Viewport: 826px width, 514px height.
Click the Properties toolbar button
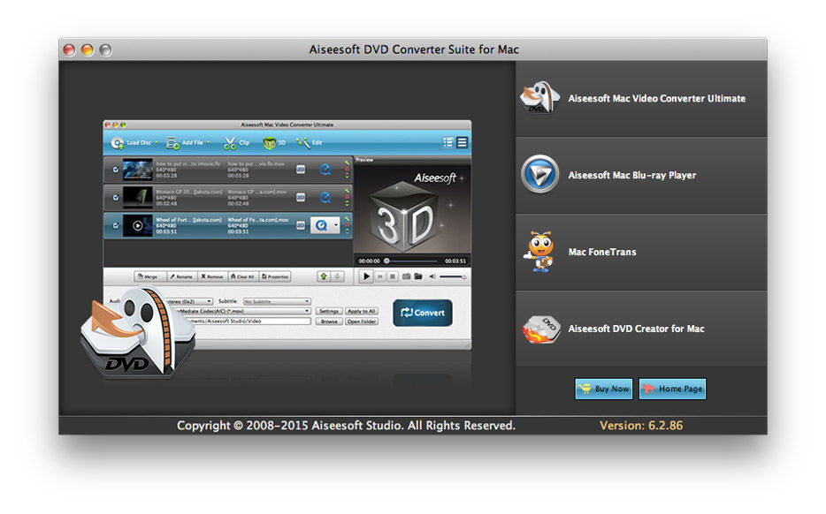coord(274,276)
